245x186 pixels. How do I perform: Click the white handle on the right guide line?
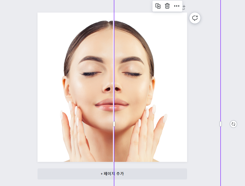click(221, 124)
